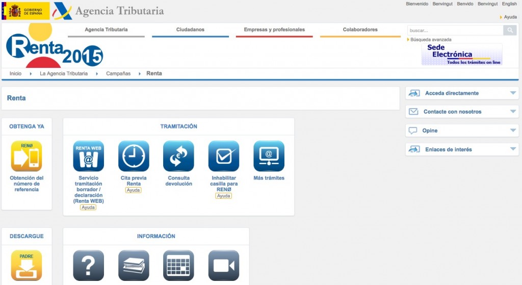Image resolution: width=522 pixels, height=285 pixels.
Task: Click the envelope icon beside Contacte con nosotros
Action: pos(413,112)
